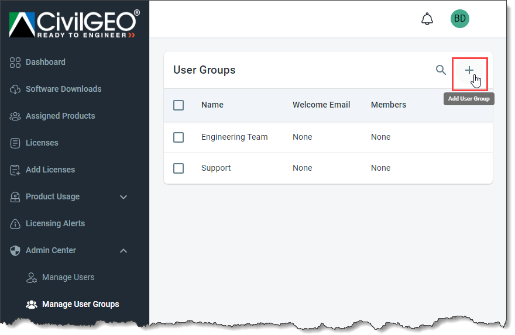Click the Licensing Alerts info icon
Image resolution: width=515 pixels, height=335 pixels.
click(15, 224)
